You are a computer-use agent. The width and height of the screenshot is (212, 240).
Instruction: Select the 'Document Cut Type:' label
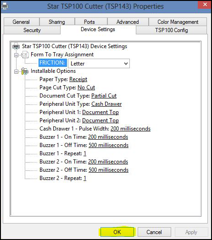pyautogui.click(x=65, y=96)
